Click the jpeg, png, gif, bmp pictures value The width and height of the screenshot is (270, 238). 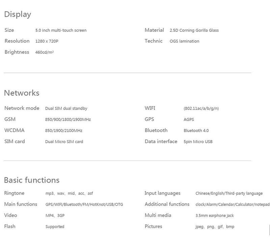coord(215,227)
